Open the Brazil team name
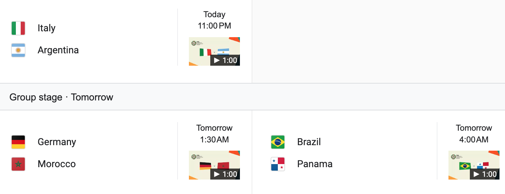Screen dimensions: 505x194 click(309, 142)
